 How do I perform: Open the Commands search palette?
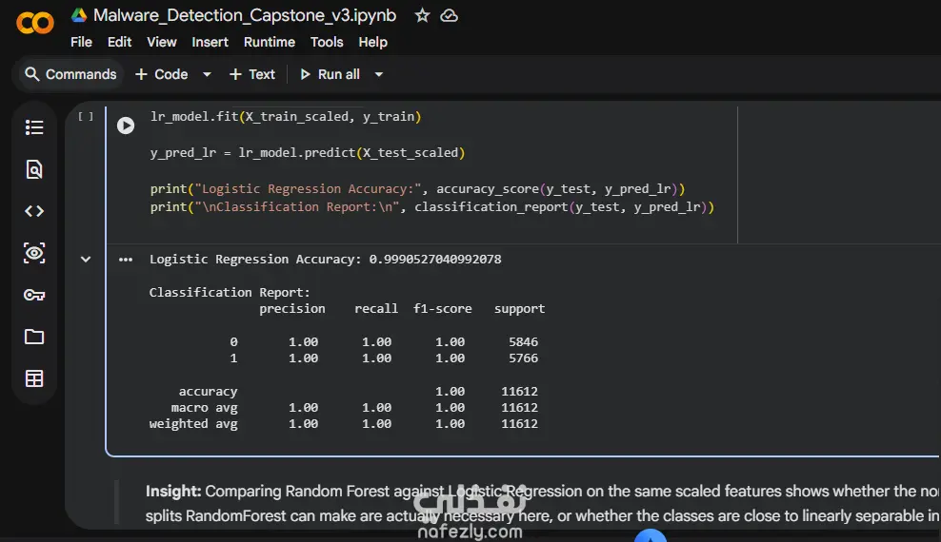point(70,74)
